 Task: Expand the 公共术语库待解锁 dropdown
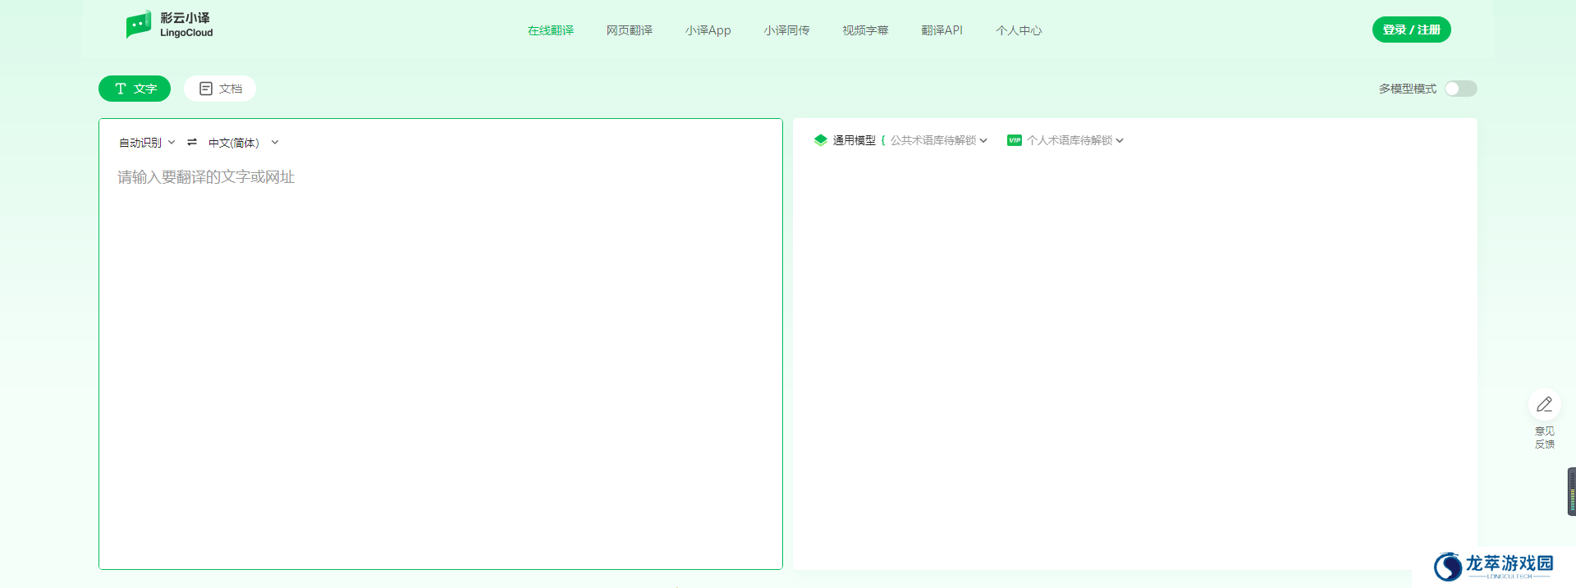click(x=938, y=140)
